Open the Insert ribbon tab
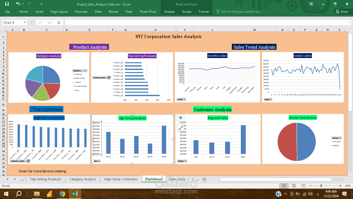 [x=40, y=12]
